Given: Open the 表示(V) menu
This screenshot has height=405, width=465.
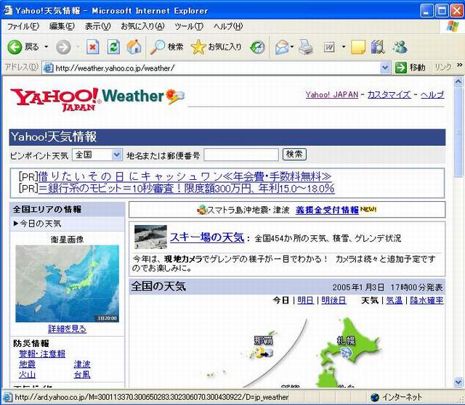Looking at the screenshot, I should (98, 26).
